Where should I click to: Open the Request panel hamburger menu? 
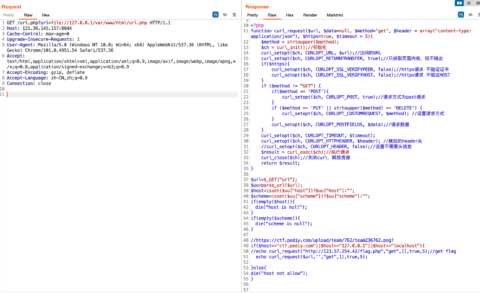click(x=234, y=15)
